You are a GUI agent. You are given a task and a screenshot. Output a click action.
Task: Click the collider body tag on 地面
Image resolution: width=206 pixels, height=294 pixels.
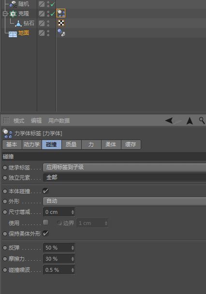(x=61, y=33)
